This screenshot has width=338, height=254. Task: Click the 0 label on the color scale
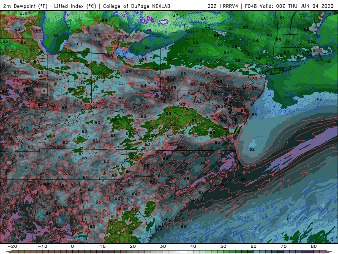click(x=72, y=246)
